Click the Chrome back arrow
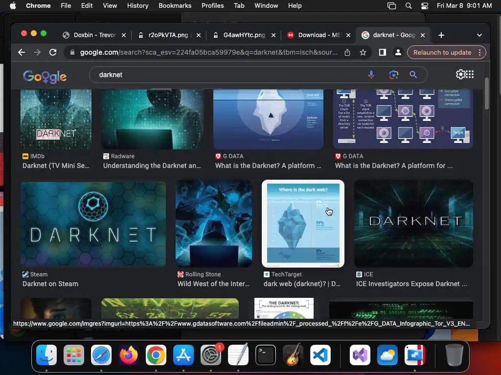The height and width of the screenshot is (375, 501). tap(22, 52)
